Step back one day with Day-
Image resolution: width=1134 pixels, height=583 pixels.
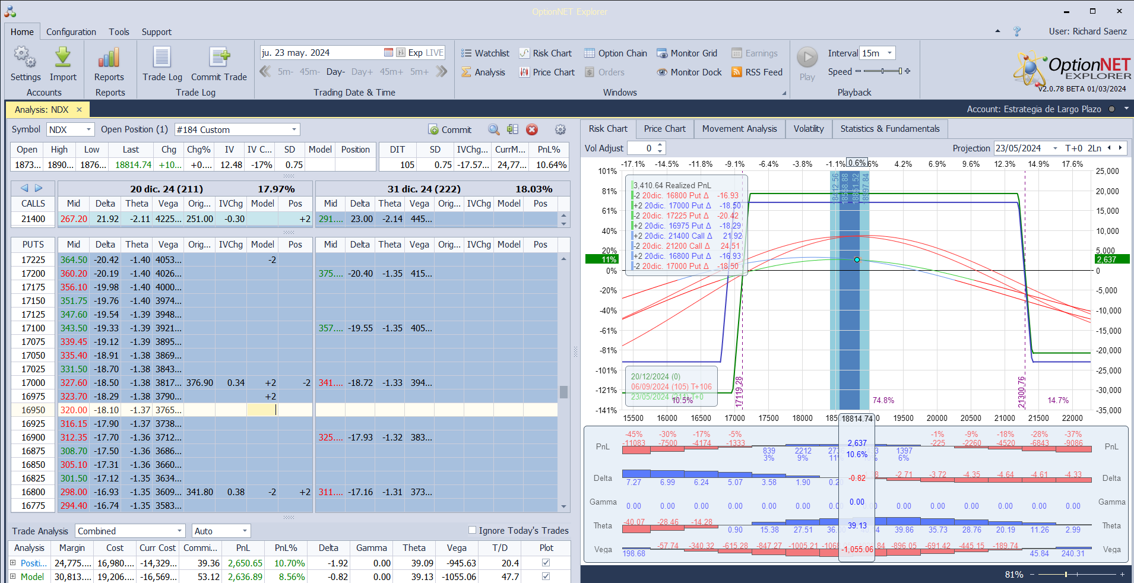[335, 72]
